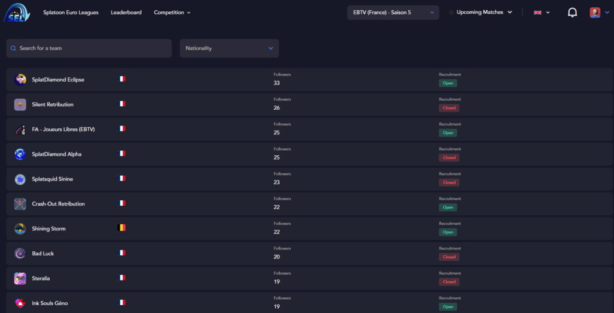Open the Leaderboard page
This screenshot has height=313, width=614.
point(126,13)
